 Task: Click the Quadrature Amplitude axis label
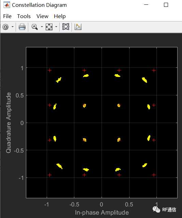9,123
